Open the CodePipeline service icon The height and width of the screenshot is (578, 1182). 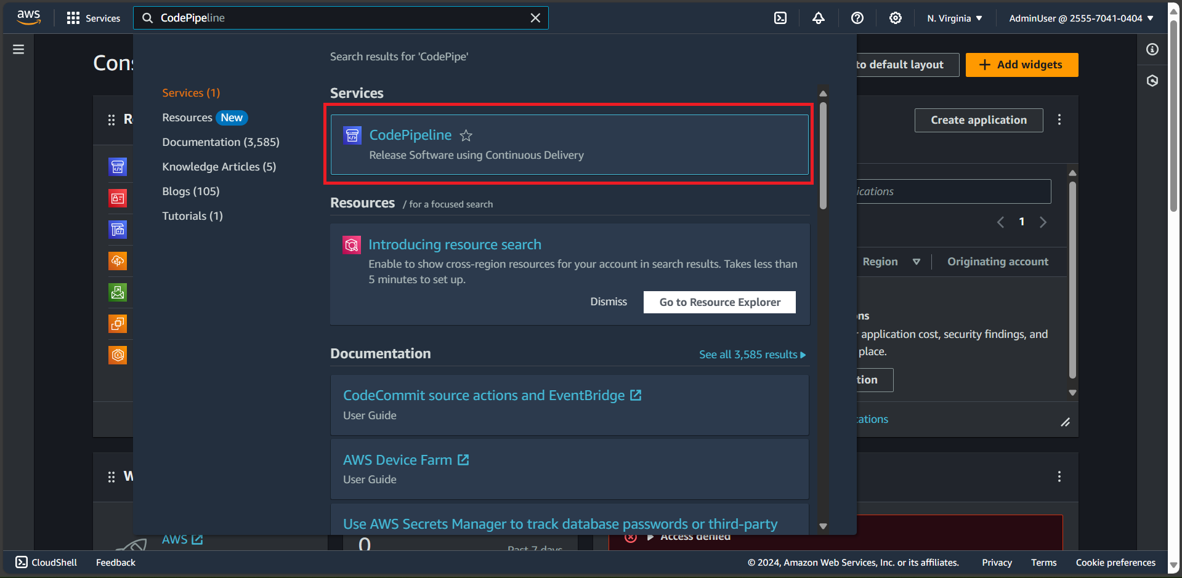[352, 135]
